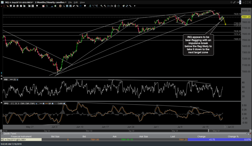The height and width of the screenshot is (146, 252).
Task: Open the View menu
Action: [82, 2]
